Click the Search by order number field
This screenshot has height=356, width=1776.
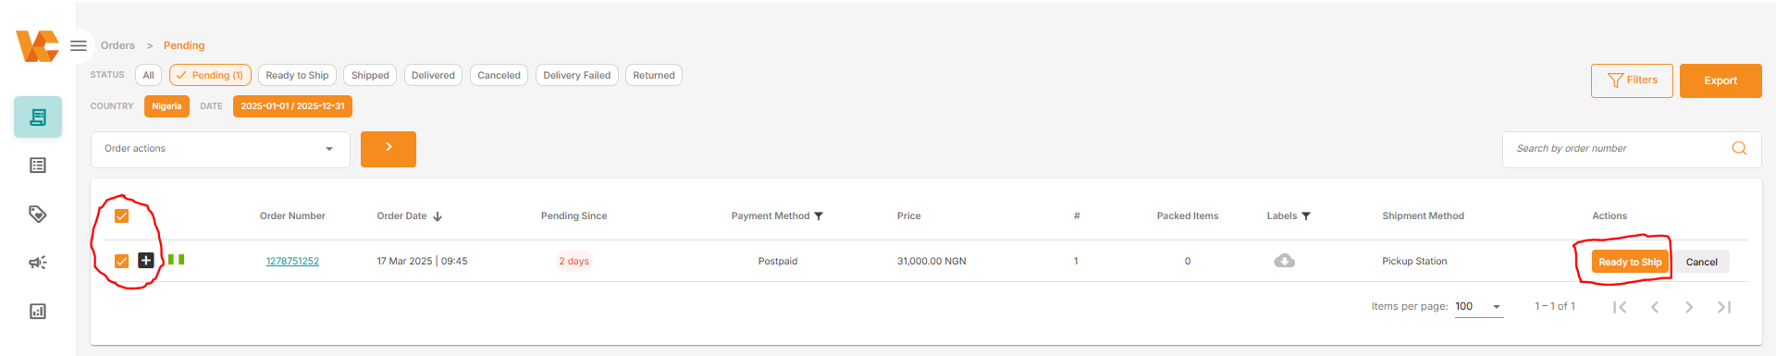coord(1619,149)
